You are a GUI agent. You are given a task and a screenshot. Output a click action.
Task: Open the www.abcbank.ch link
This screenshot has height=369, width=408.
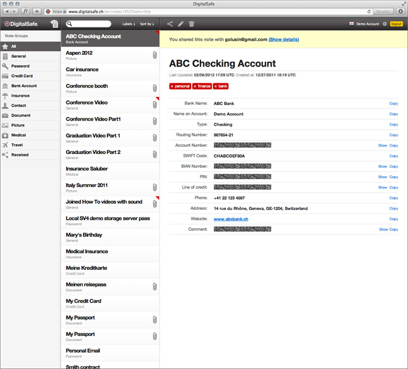coord(231,219)
